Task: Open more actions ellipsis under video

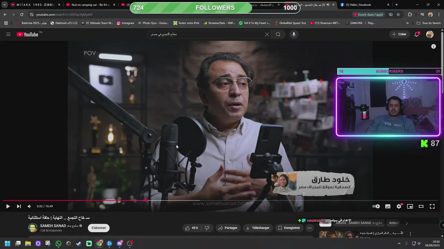Action: (x=309, y=228)
